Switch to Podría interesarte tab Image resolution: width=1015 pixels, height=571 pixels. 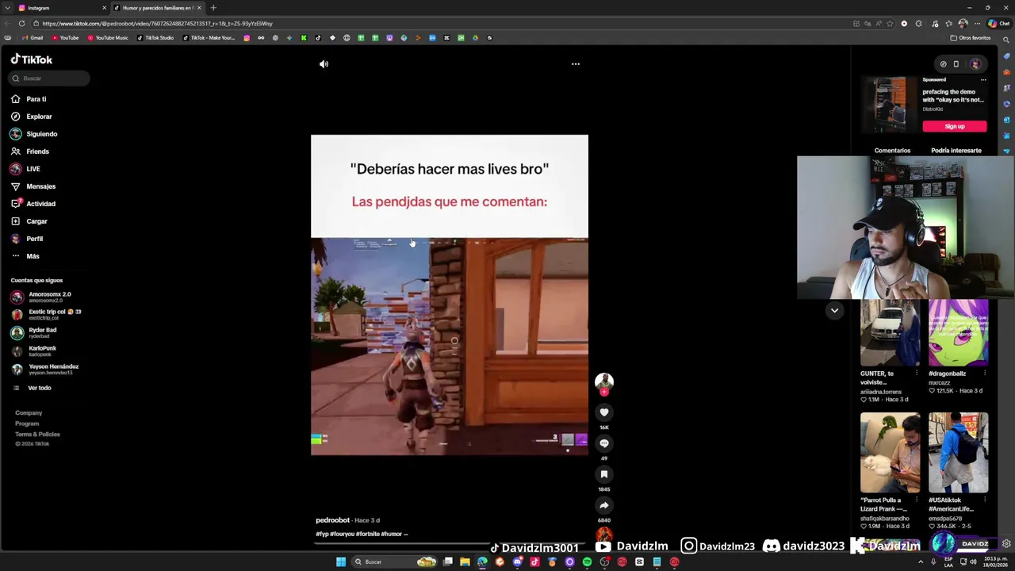tap(956, 151)
